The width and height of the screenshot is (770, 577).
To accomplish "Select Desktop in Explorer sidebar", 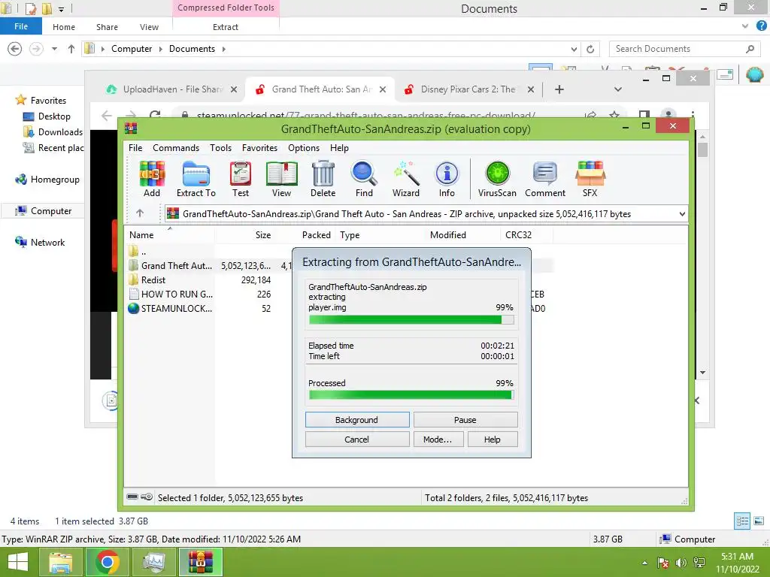I will (47, 116).
